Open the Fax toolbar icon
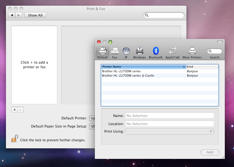 [x=115, y=52]
